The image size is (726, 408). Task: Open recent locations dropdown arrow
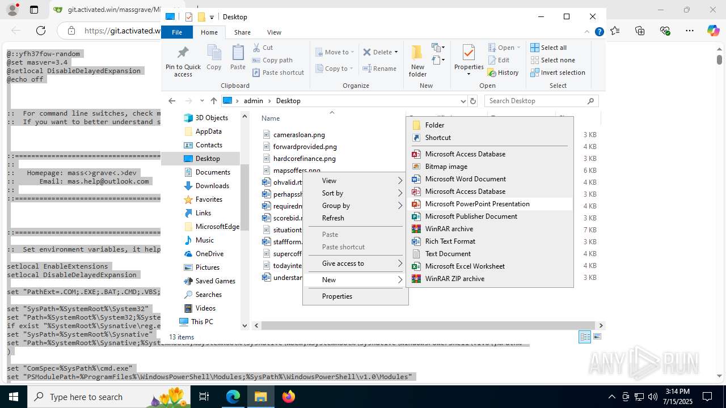point(202,101)
